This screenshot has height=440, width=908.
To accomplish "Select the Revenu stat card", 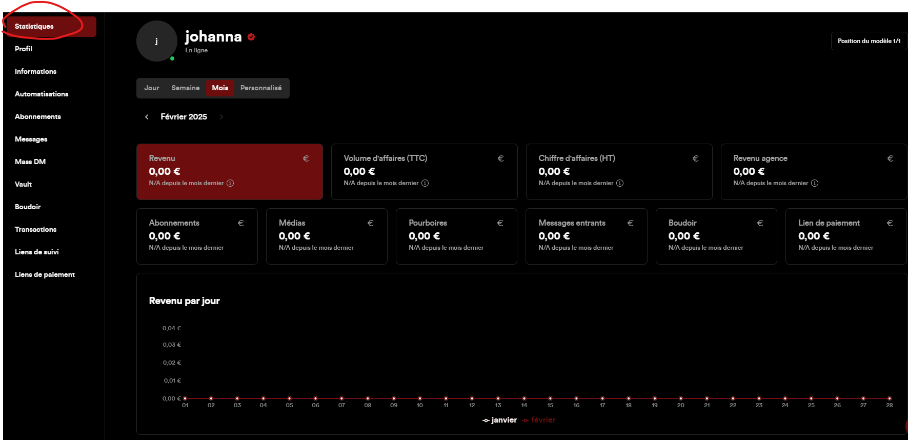I will click(230, 172).
